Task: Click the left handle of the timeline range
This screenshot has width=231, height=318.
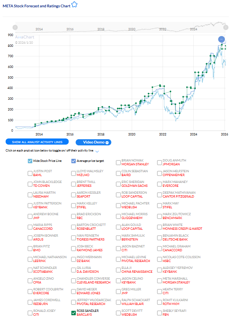Action: click(x=15, y=27)
